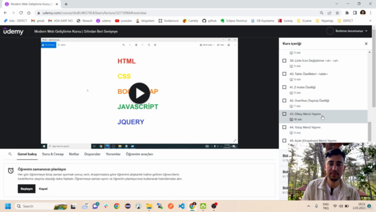Click the share page icon

(x=329, y=13)
